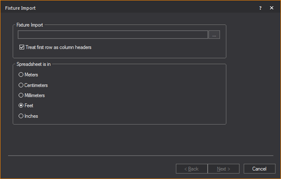Select the Millimeters option
The image size is (281, 179).
(21, 95)
